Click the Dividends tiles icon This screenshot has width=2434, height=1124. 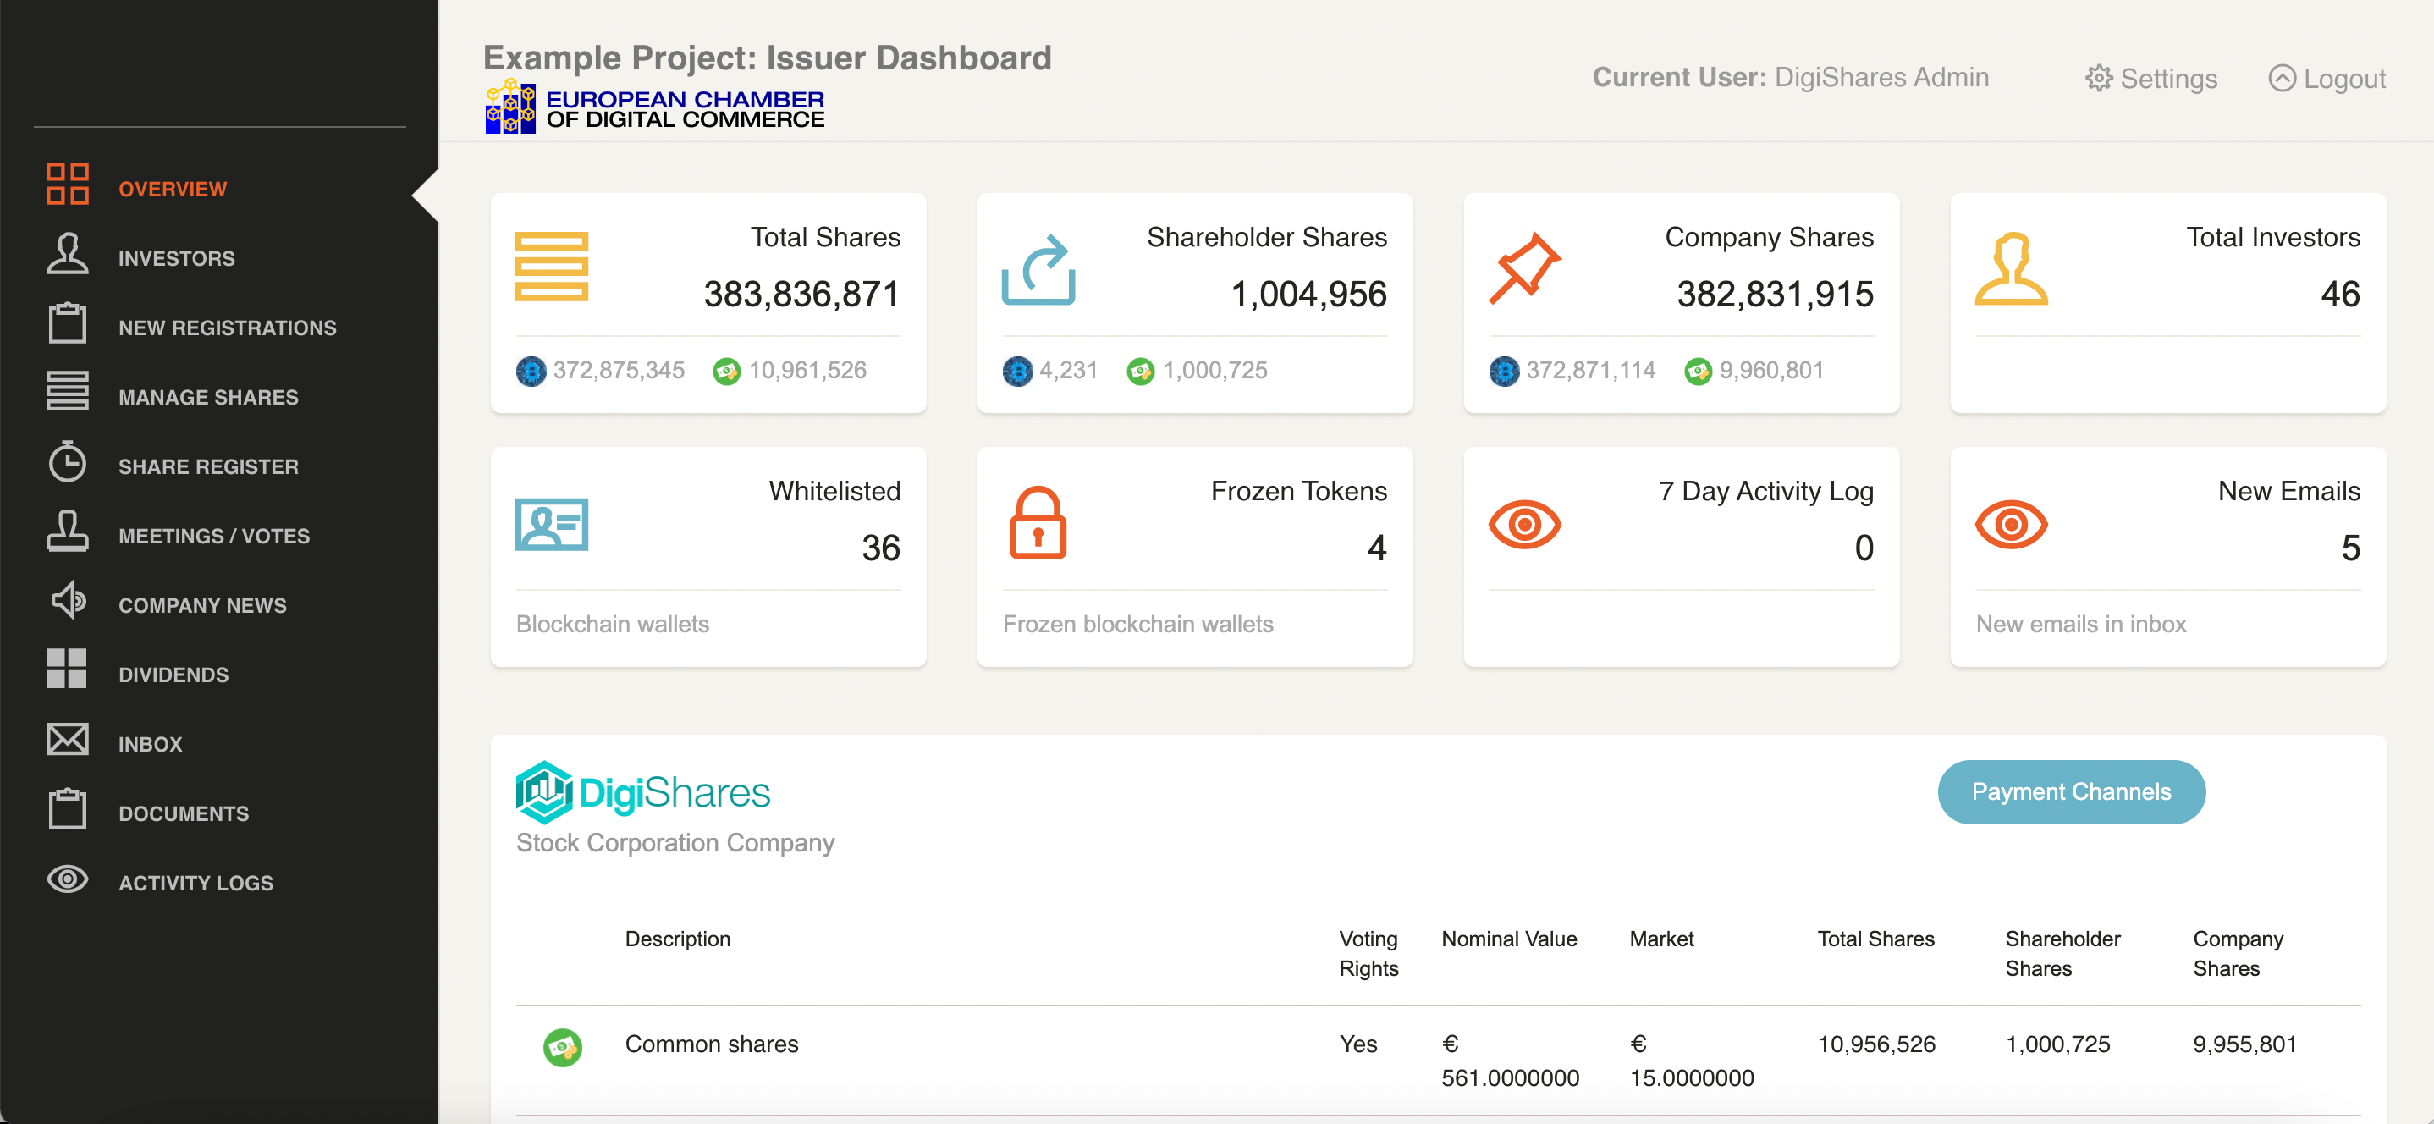67,669
